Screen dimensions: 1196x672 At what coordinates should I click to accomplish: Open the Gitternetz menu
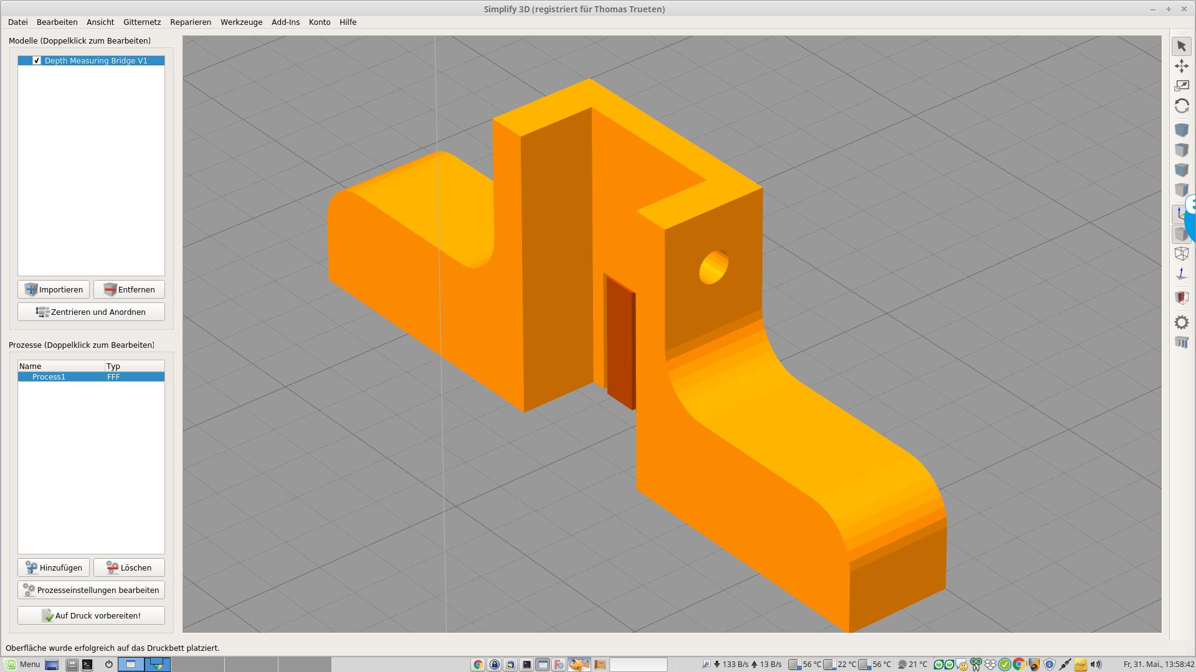tap(142, 22)
